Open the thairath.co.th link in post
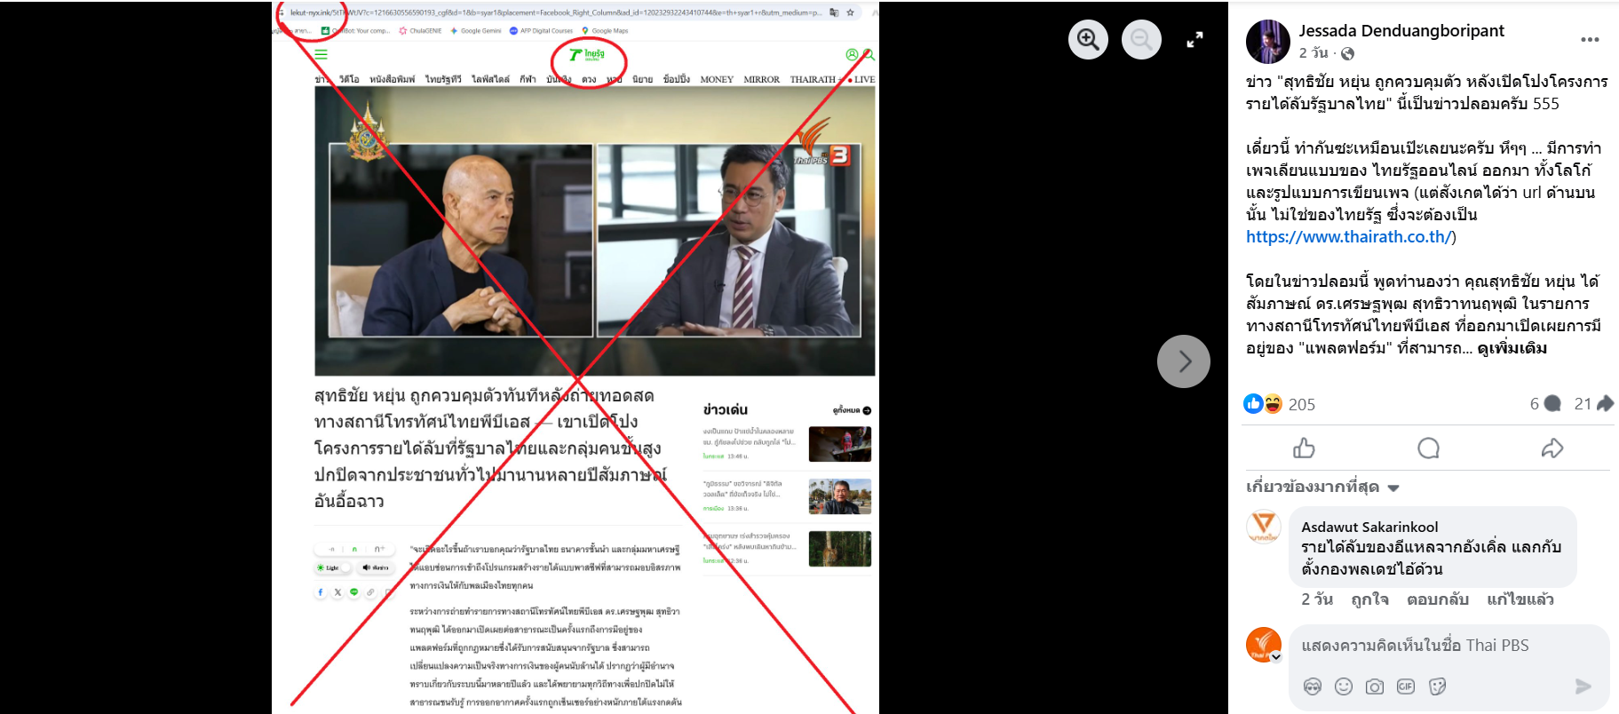The height and width of the screenshot is (714, 1619). [x=1348, y=236]
